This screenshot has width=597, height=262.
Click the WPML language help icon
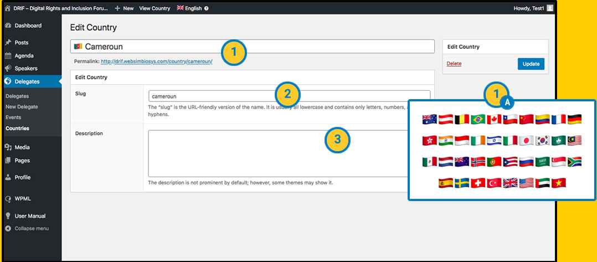pos(207,8)
